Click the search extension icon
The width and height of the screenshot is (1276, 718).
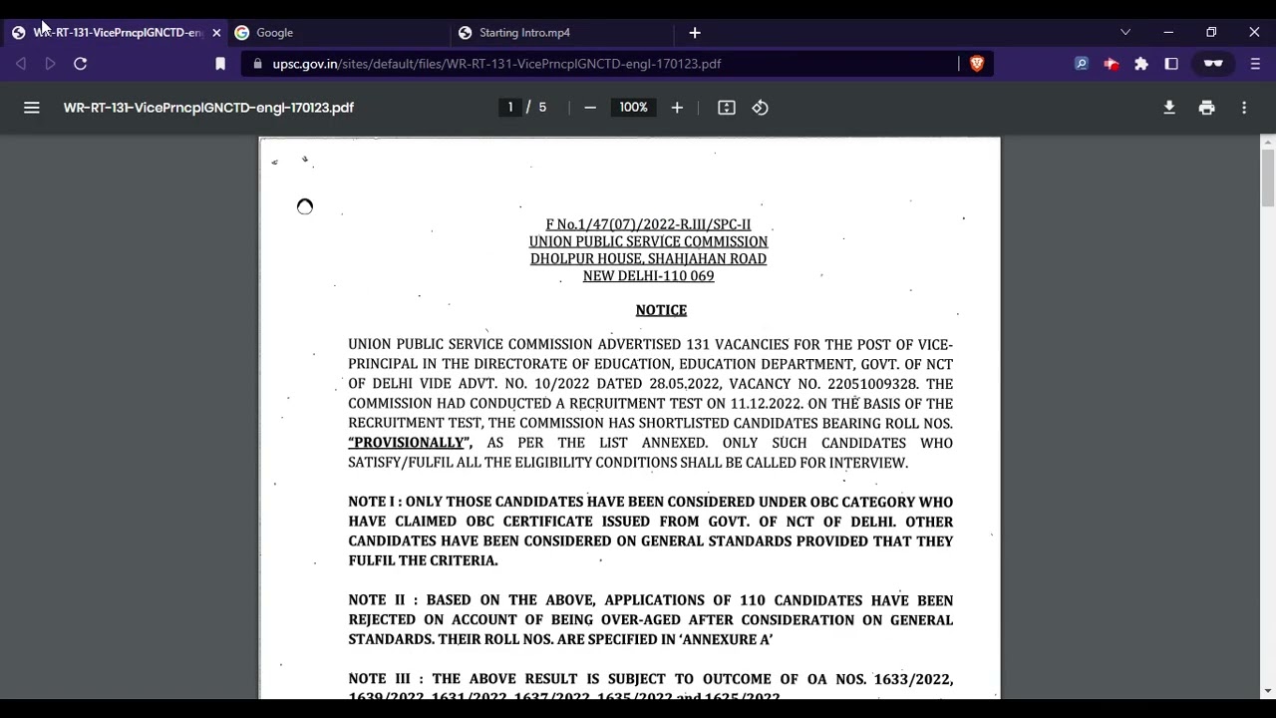(x=1081, y=64)
